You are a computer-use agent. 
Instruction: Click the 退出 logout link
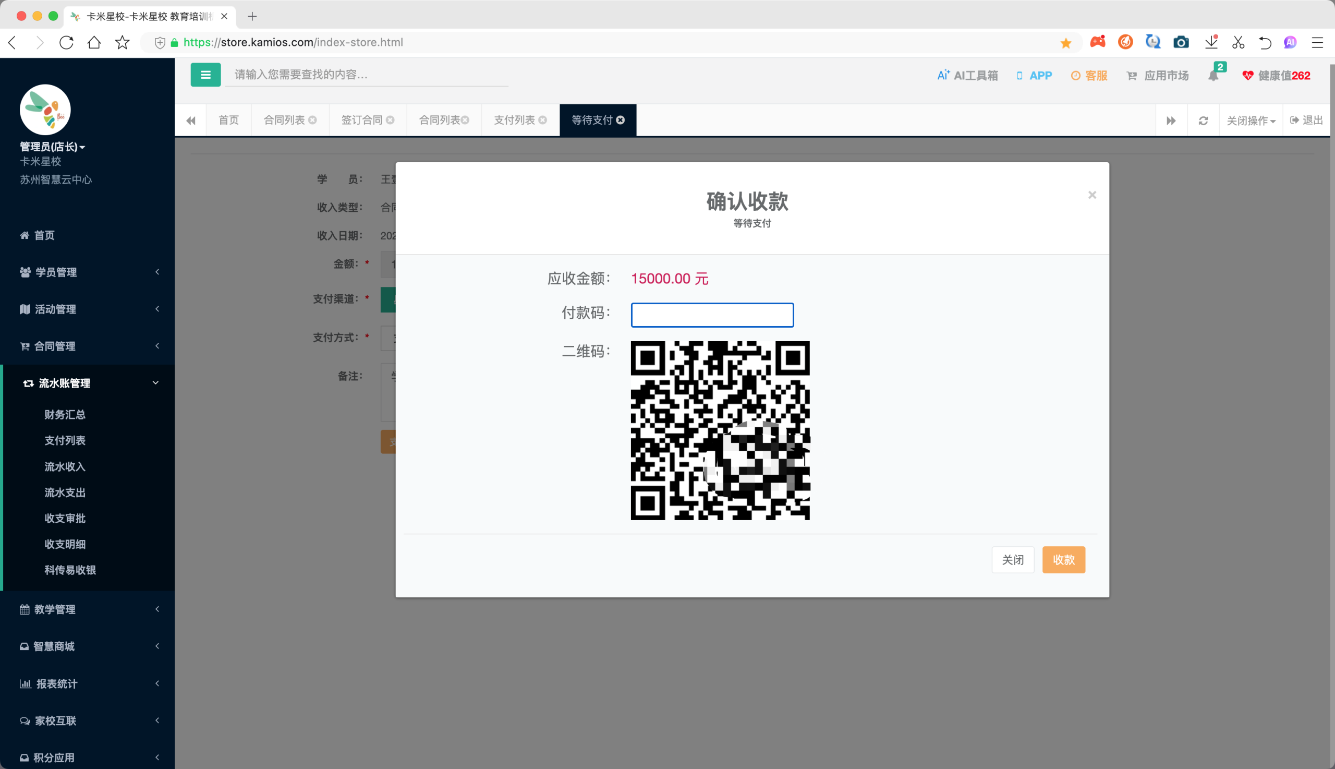coord(1306,121)
